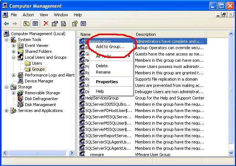The width and height of the screenshot is (236, 166).
Task: Open the View menu
Action: 44,15
